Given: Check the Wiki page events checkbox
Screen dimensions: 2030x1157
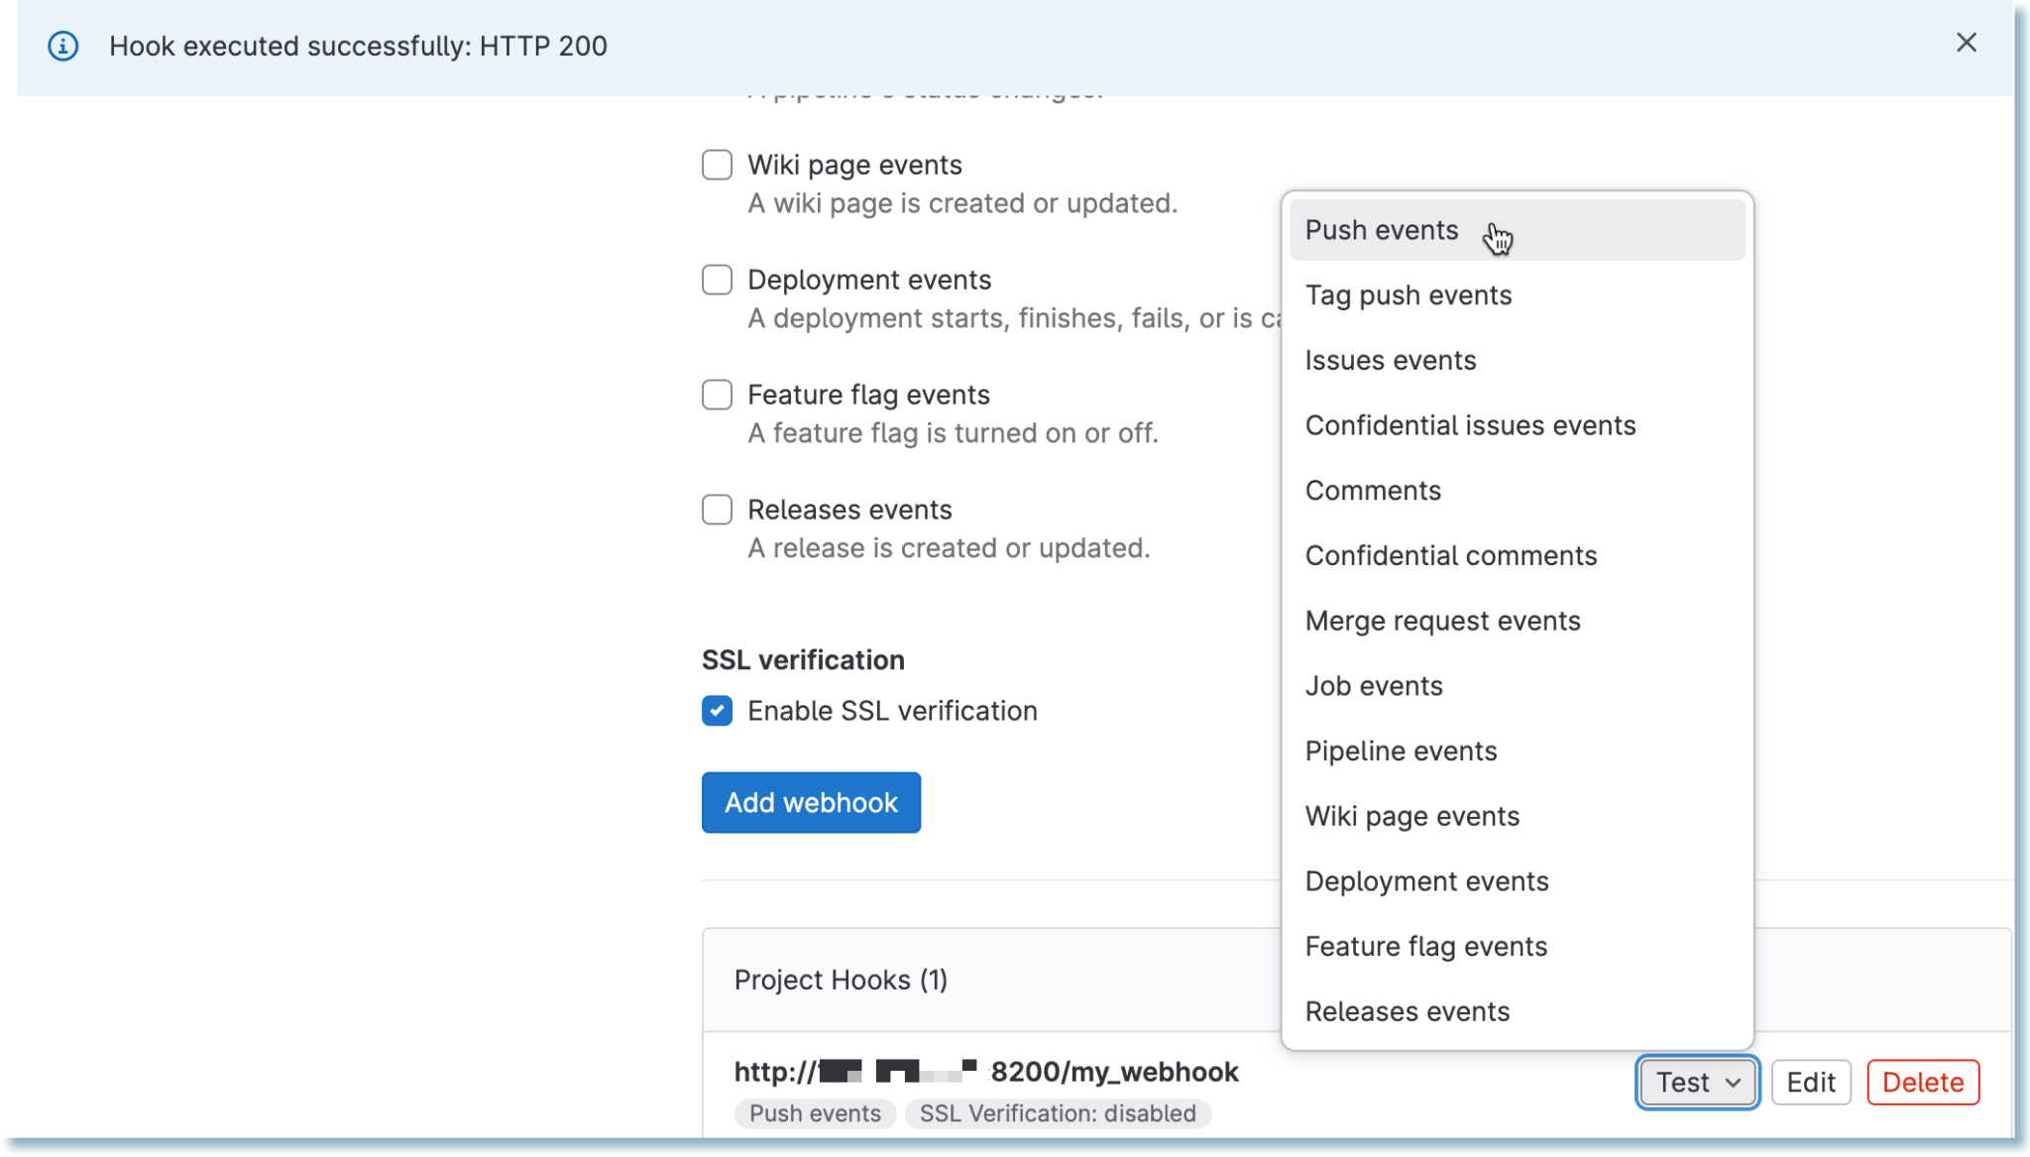Looking at the screenshot, I should pos(717,165).
